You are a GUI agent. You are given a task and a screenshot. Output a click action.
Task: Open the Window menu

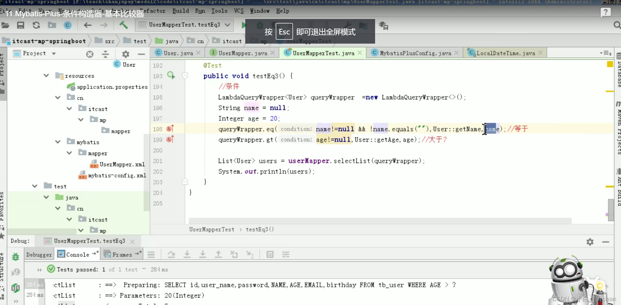pyautogui.click(x=260, y=11)
